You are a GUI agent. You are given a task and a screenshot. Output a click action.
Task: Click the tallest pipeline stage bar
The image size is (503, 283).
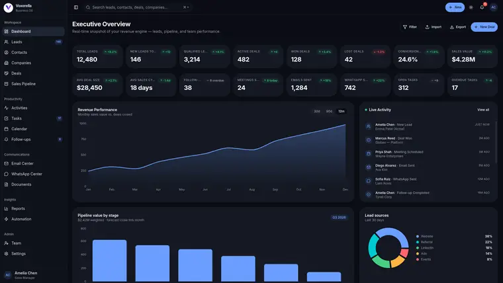point(109,261)
